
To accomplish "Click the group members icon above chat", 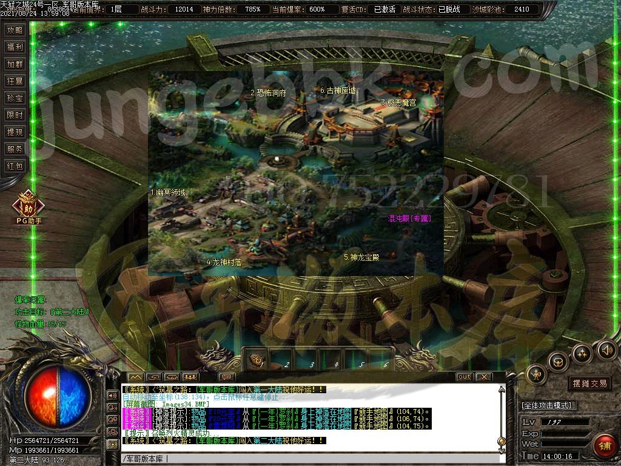I will pos(190,377).
